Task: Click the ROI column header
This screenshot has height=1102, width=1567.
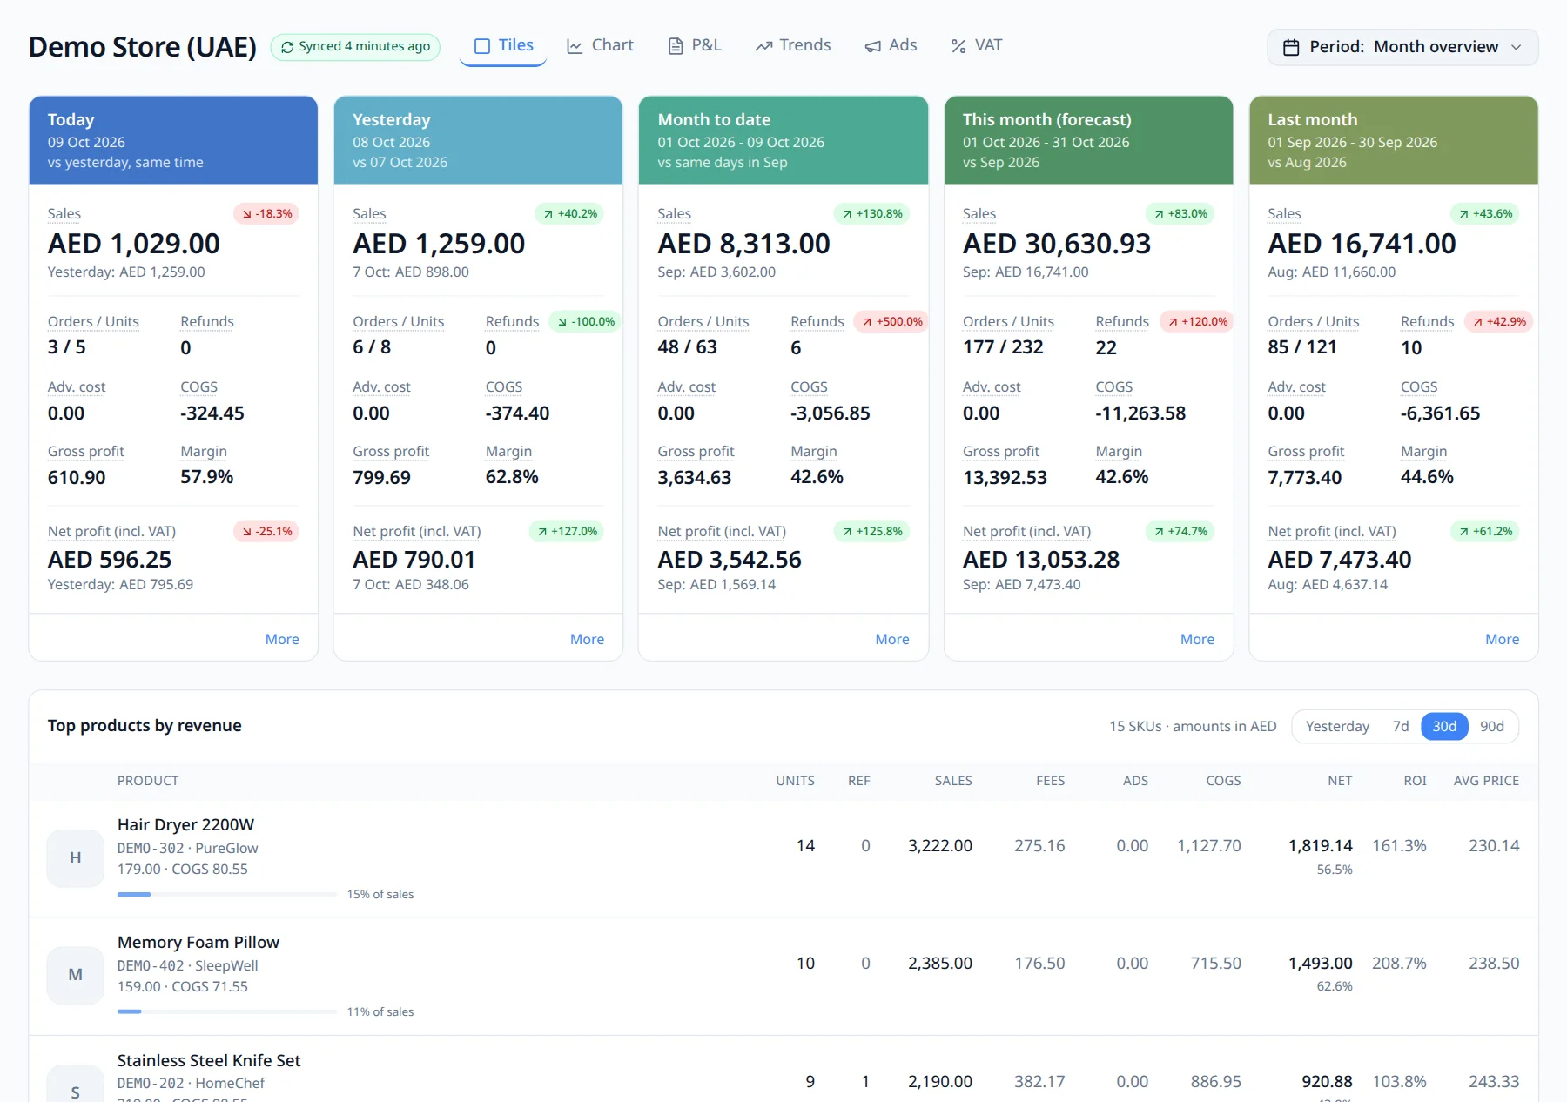Action: [1415, 781]
